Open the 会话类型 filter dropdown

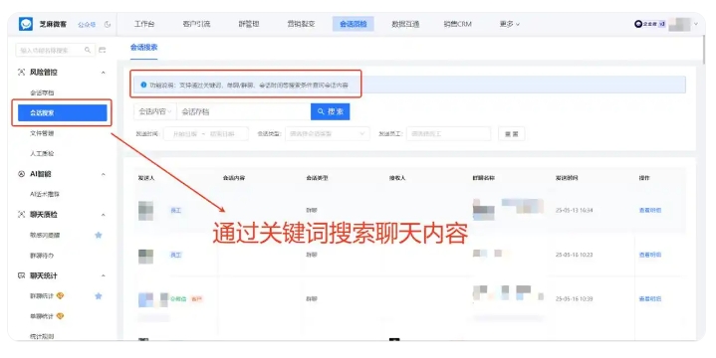(x=327, y=133)
